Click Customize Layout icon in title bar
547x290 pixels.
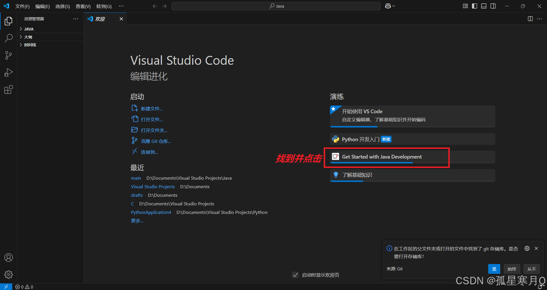465,6
